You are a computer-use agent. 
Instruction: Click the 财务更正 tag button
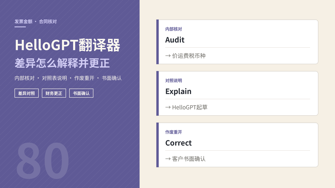click(54, 93)
